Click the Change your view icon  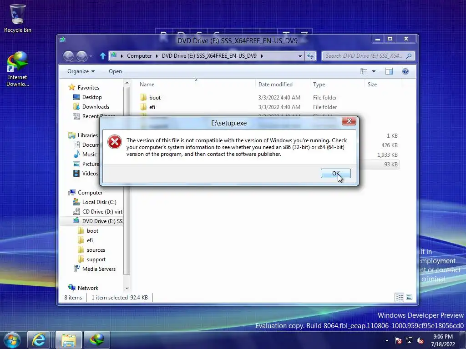pos(364,71)
